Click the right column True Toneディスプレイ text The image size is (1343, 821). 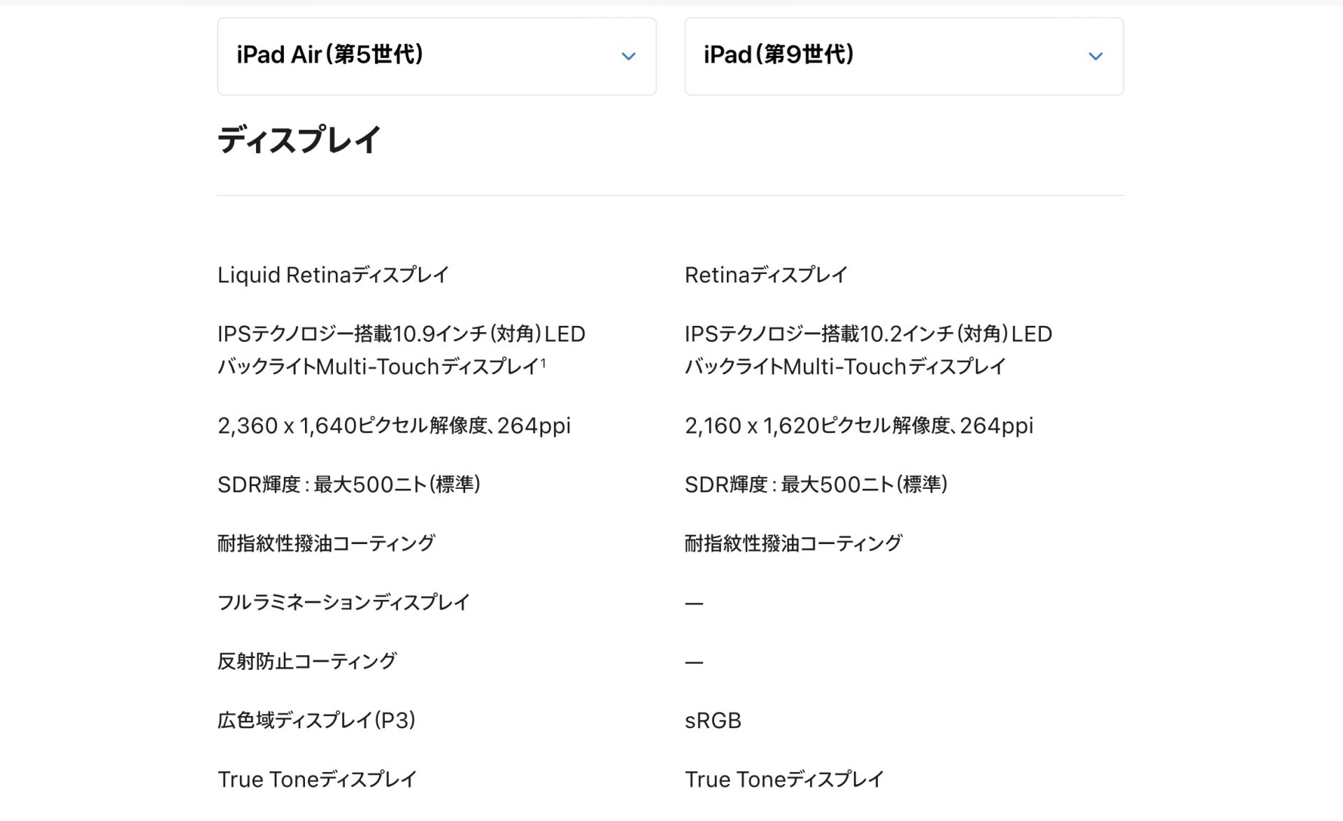[x=783, y=779]
